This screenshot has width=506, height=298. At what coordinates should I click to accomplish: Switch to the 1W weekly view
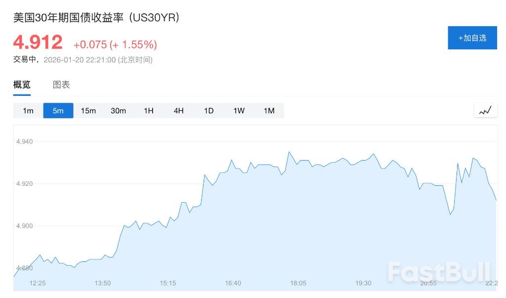pos(239,111)
